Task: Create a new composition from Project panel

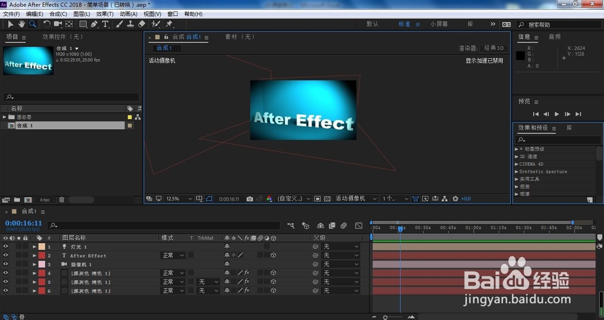Action: (28, 200)
